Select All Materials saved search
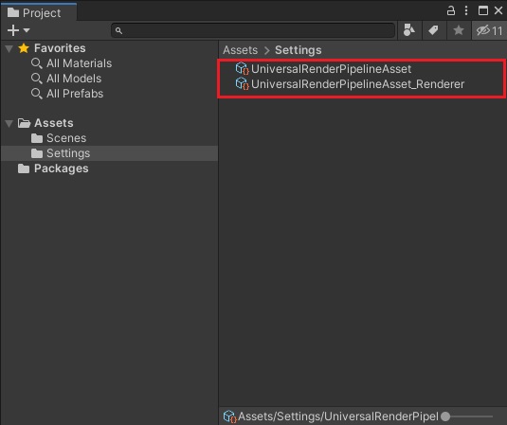507x425 pixels. tap(79, 63)
